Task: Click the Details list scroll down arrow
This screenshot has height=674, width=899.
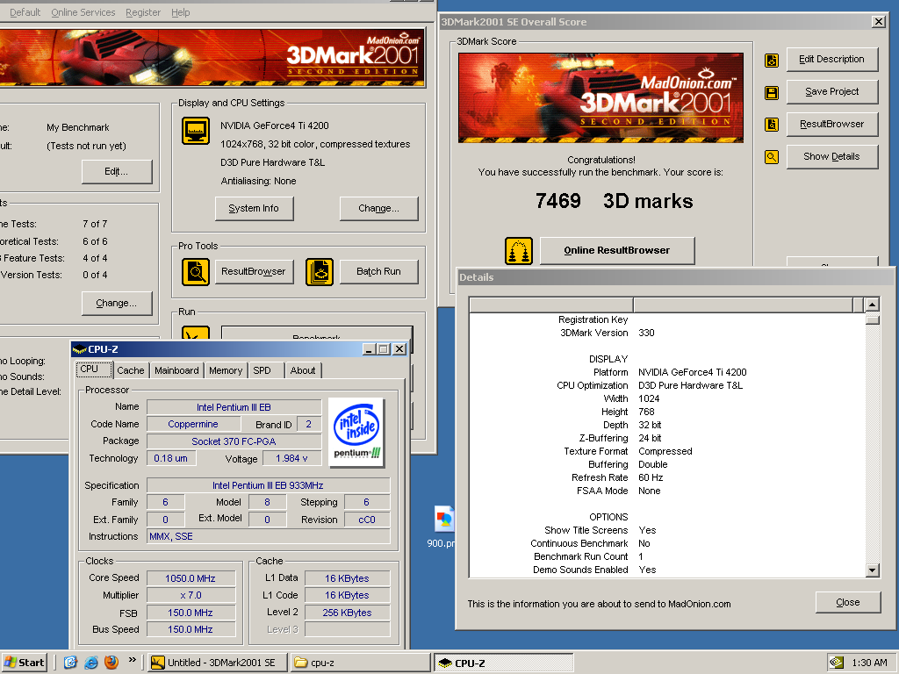Action: pos(873,570)
